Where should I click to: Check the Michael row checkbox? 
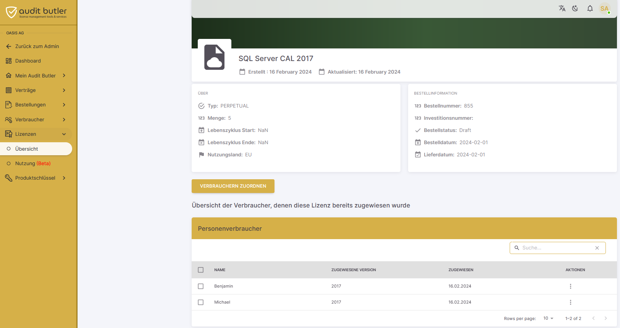tap(201, 302)
